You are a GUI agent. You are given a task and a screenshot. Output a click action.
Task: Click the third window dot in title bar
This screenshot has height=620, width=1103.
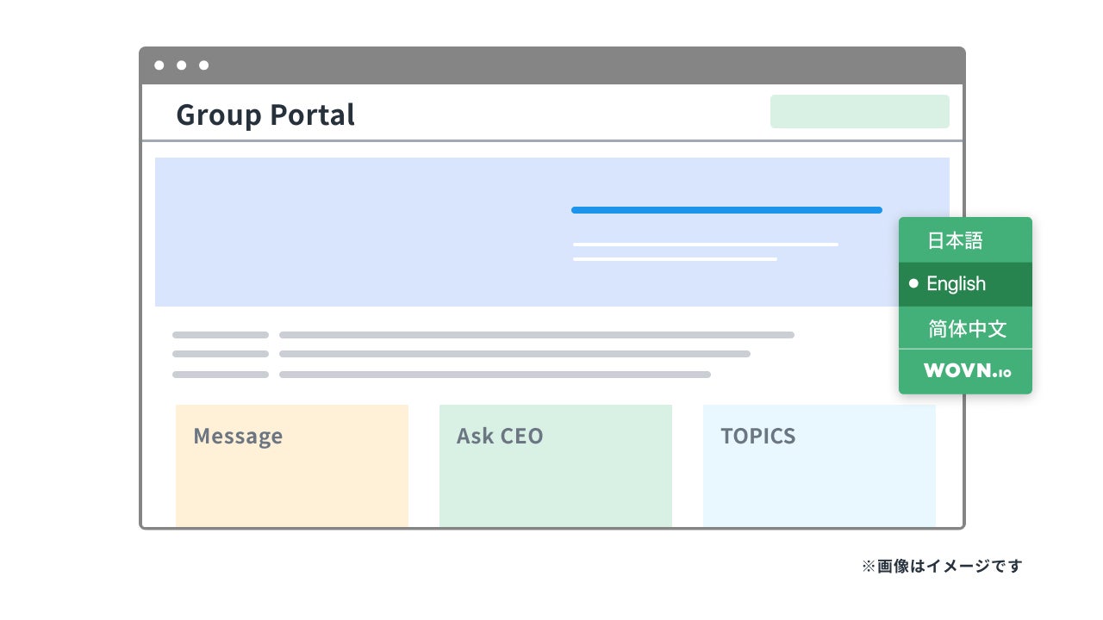pos(204,65)
